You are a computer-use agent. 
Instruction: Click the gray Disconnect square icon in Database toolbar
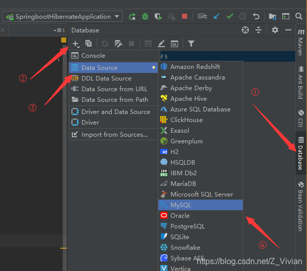(131, 44)
